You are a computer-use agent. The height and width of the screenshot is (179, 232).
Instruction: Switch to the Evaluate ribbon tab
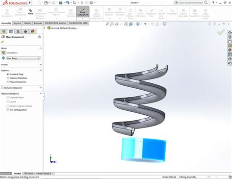click(x=38, y=23)
